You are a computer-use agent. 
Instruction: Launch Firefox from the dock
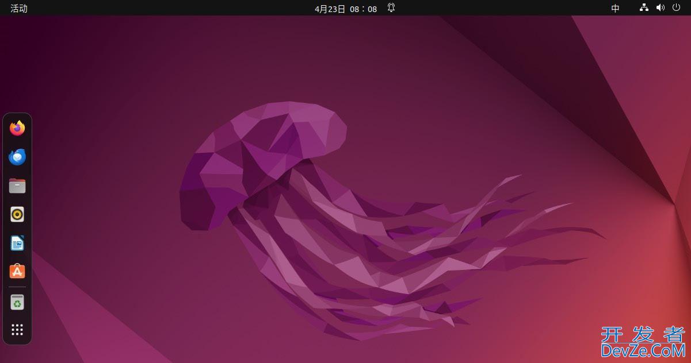17,128
